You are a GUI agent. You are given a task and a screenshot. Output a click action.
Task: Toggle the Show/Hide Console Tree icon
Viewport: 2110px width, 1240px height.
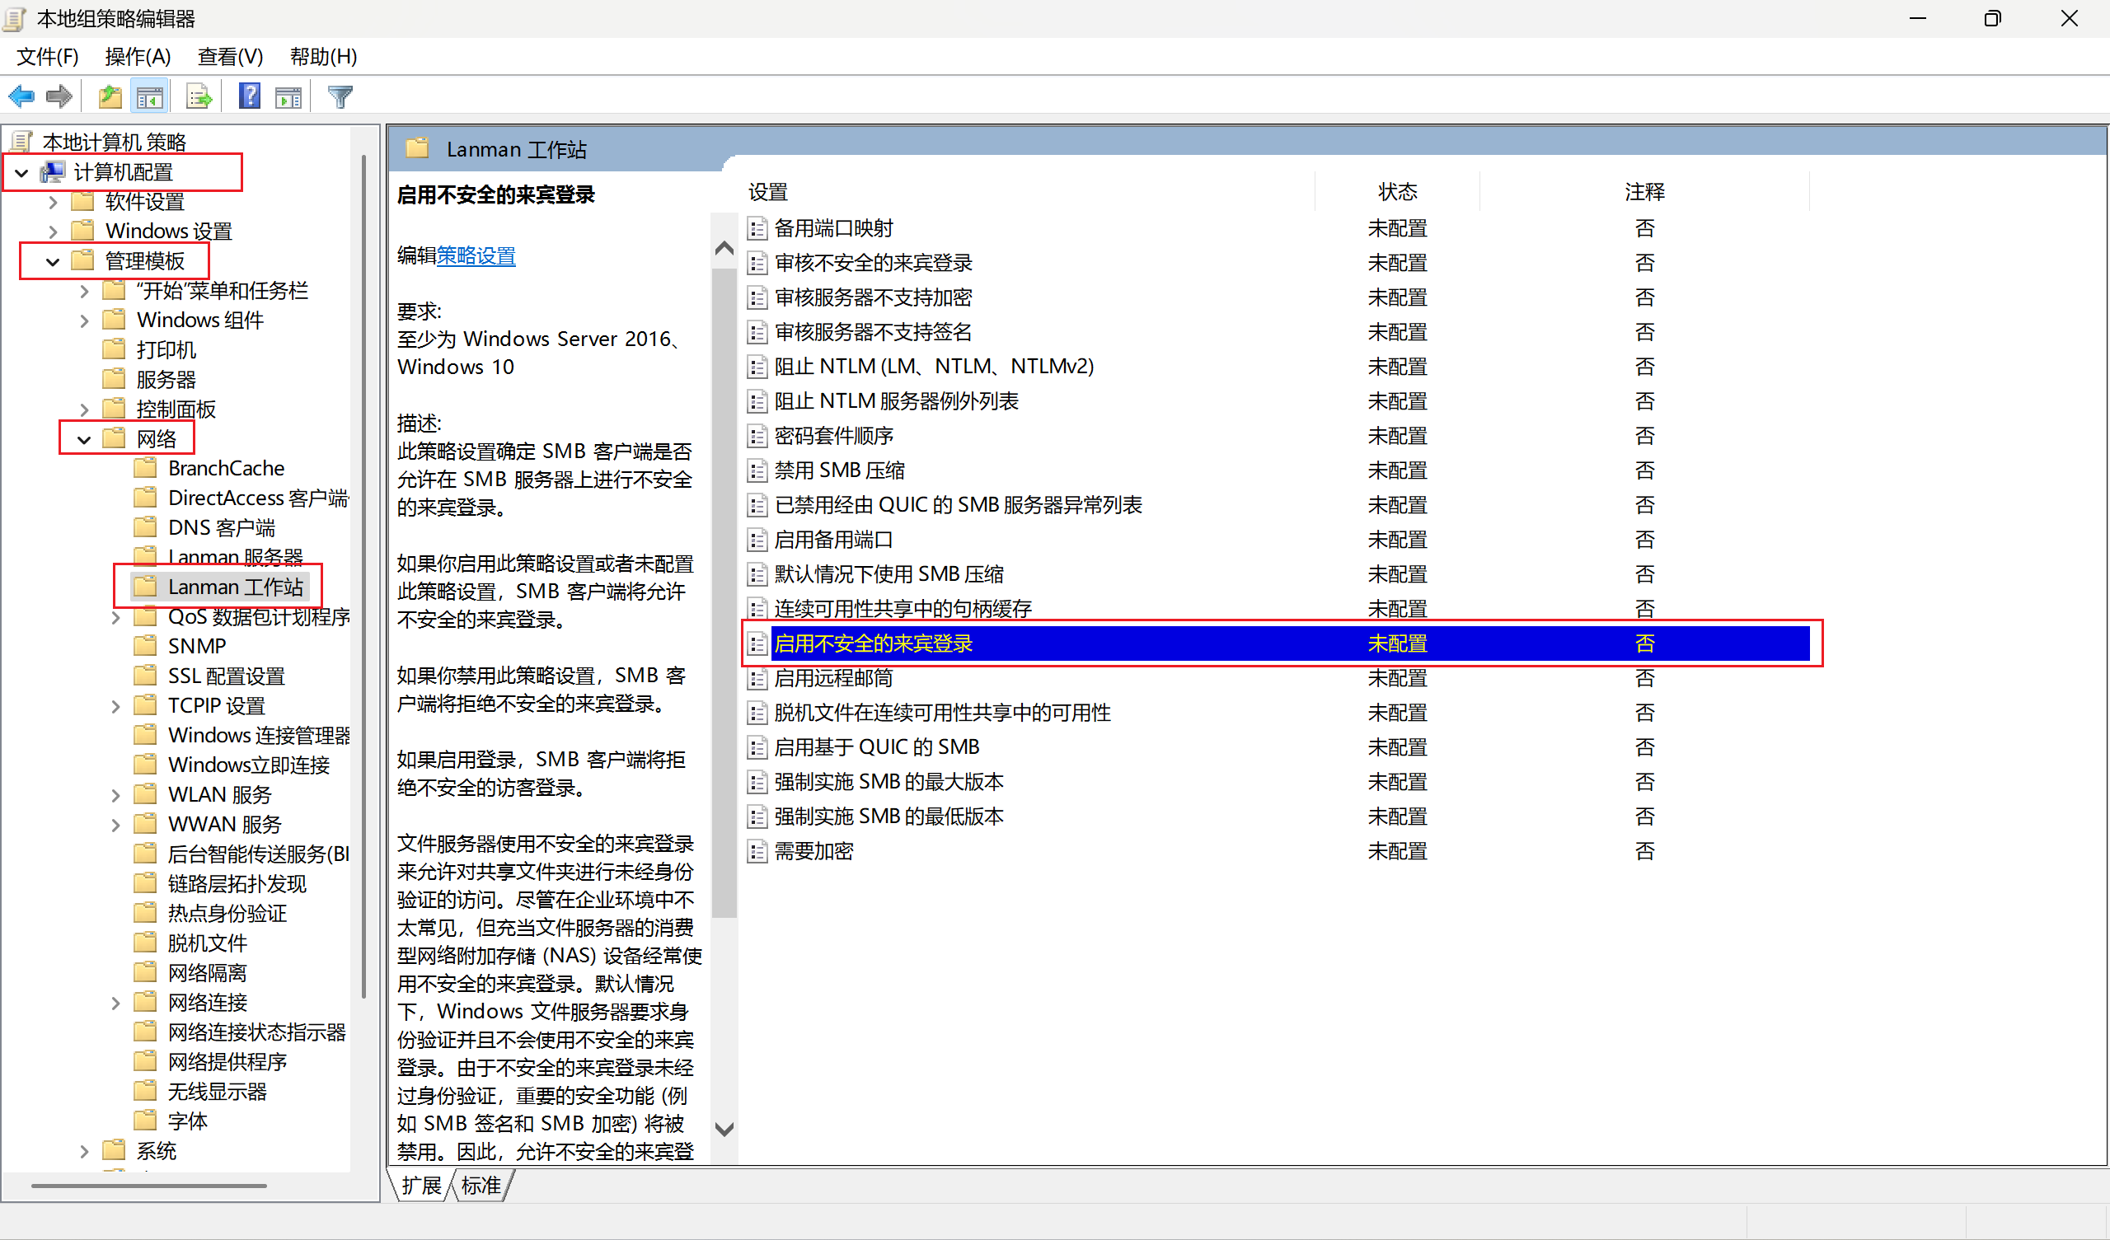click(x=150, y=97)
